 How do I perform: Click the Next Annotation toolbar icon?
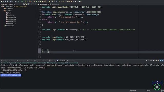tap(59, 1)
